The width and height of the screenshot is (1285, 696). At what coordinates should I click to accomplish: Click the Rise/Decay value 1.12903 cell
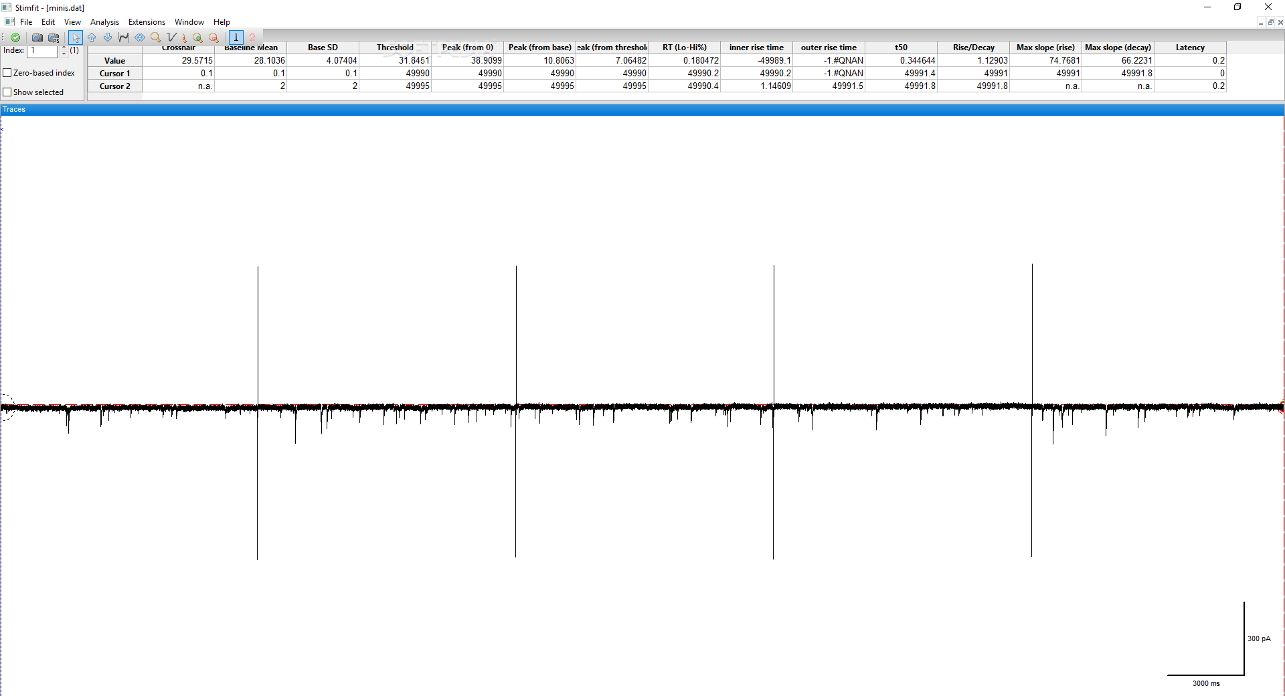click(x=973, y=61)
